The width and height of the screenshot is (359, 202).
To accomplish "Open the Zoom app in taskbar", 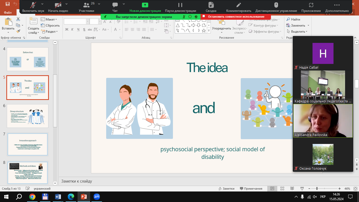I will [x=96, y=197].
